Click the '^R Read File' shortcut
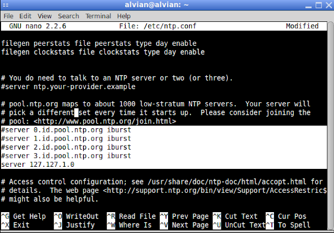 point(131,216)
